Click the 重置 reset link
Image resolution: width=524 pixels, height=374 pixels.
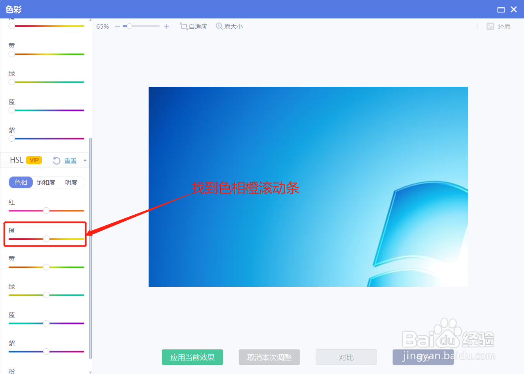(70, 161)
